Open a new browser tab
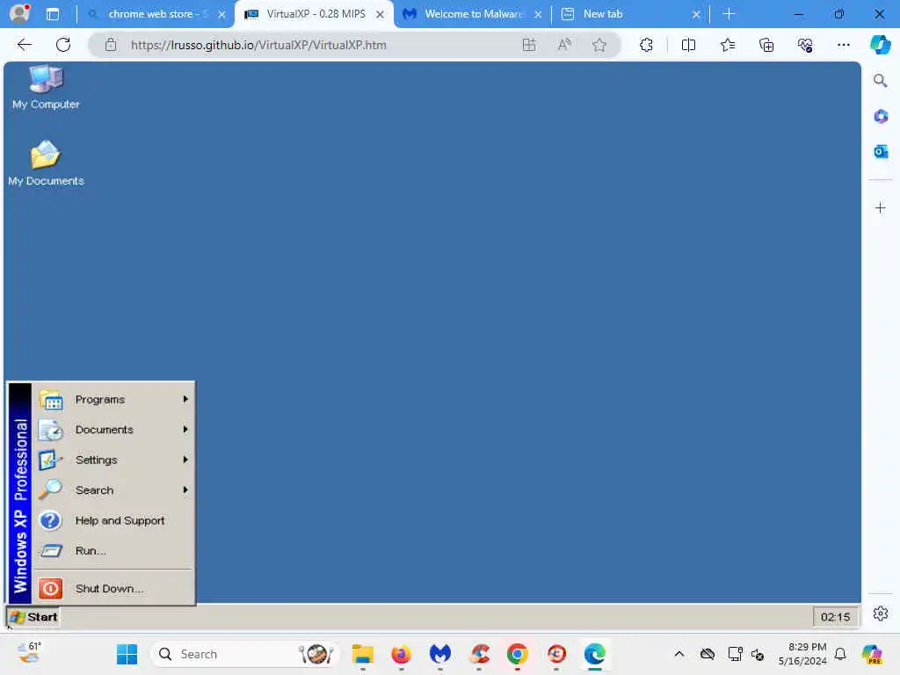 (729, 14)
